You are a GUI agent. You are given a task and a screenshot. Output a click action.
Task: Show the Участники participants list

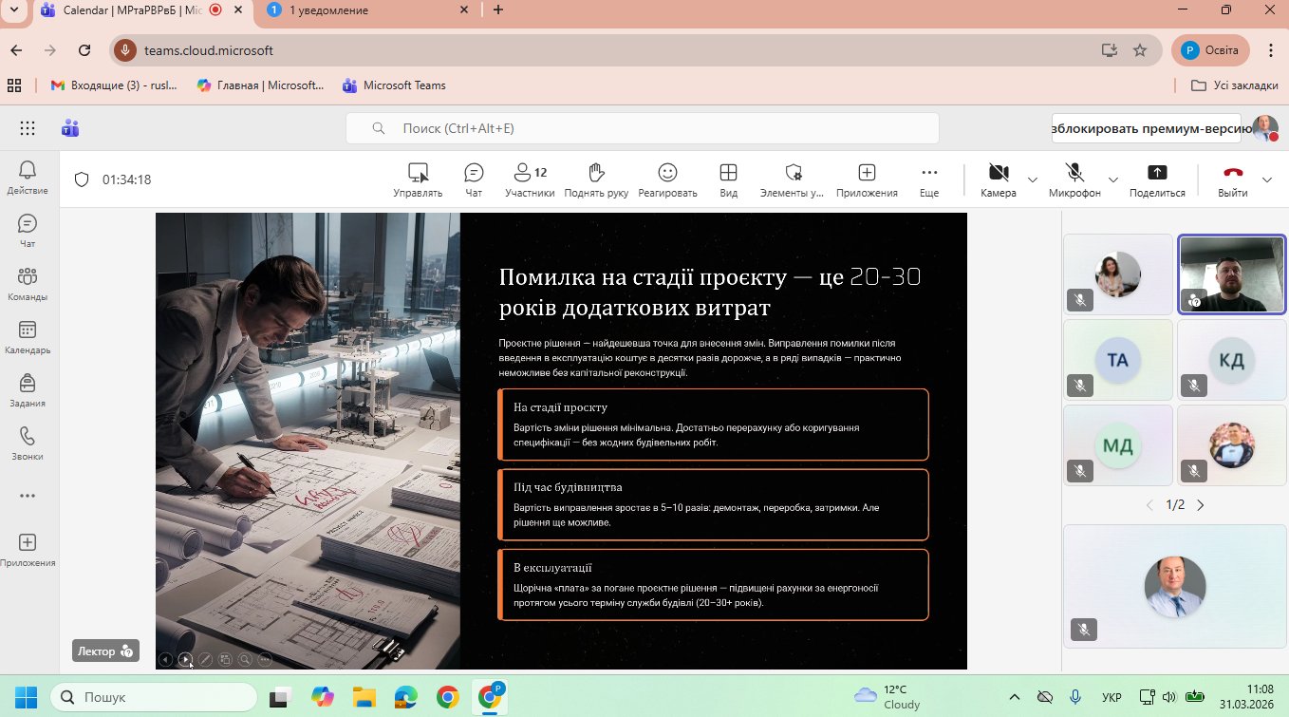click(530, 179)
